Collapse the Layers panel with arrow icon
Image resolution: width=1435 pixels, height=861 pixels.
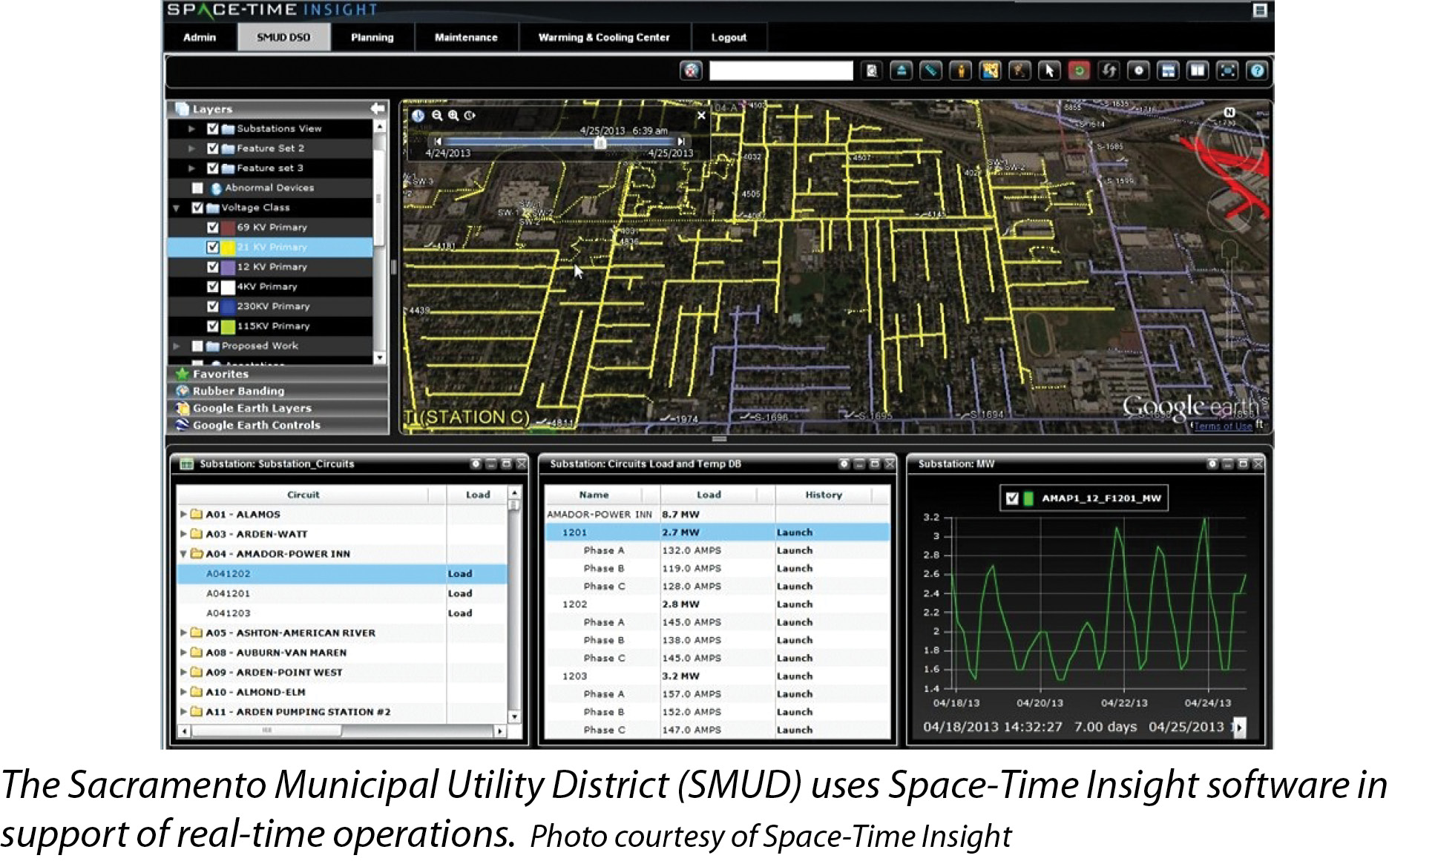pos(378,109)
